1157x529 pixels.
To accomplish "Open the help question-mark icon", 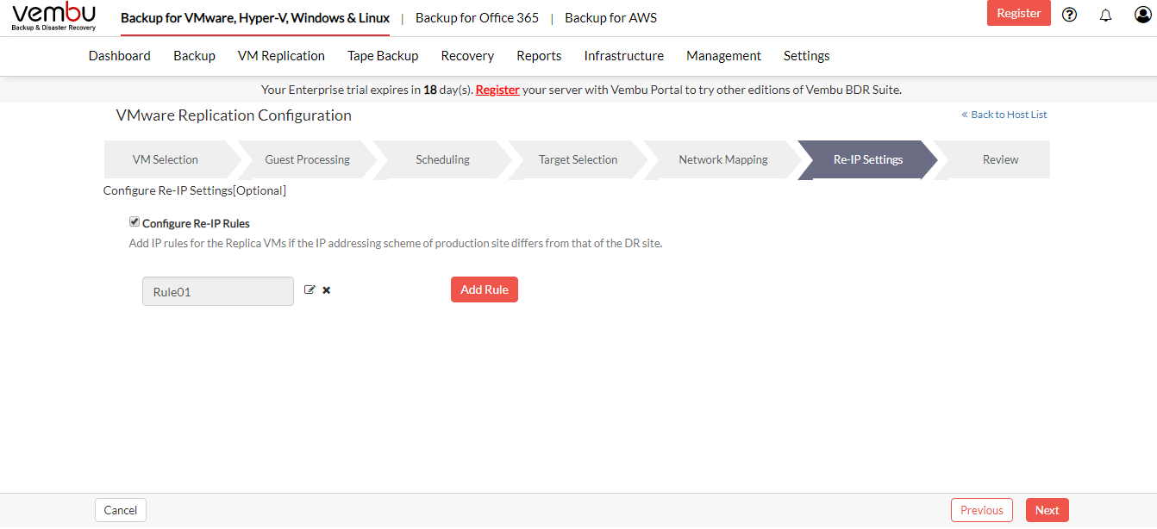I will click(x=1070, y=15).
